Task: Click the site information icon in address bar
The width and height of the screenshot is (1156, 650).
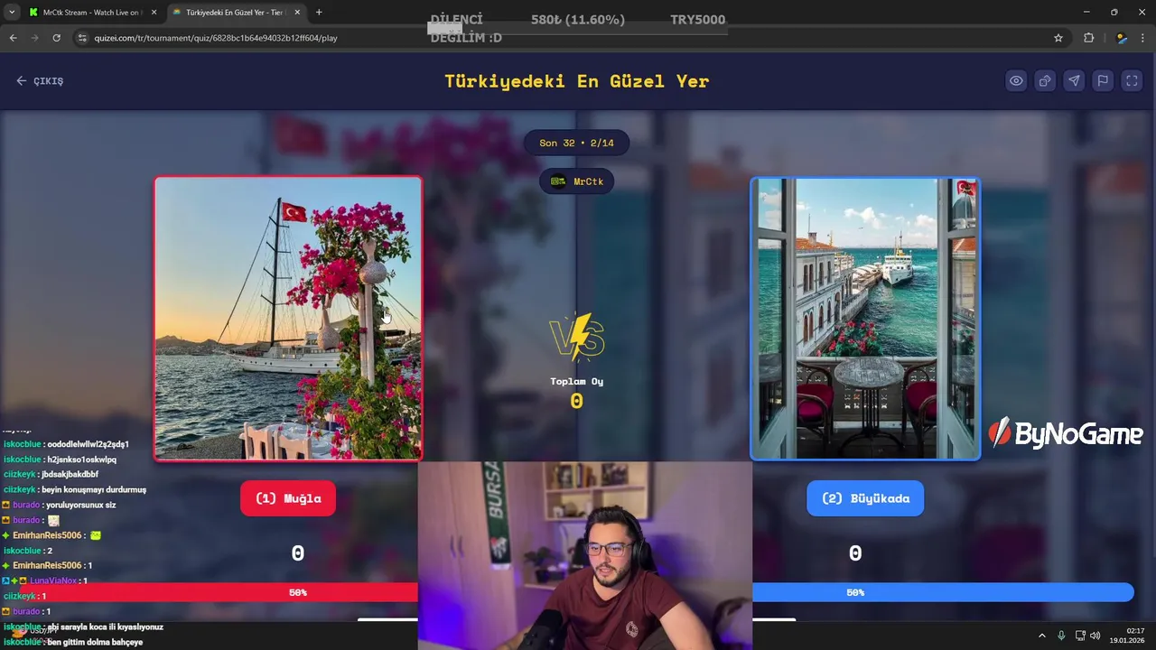Action: tap(82, 38)
